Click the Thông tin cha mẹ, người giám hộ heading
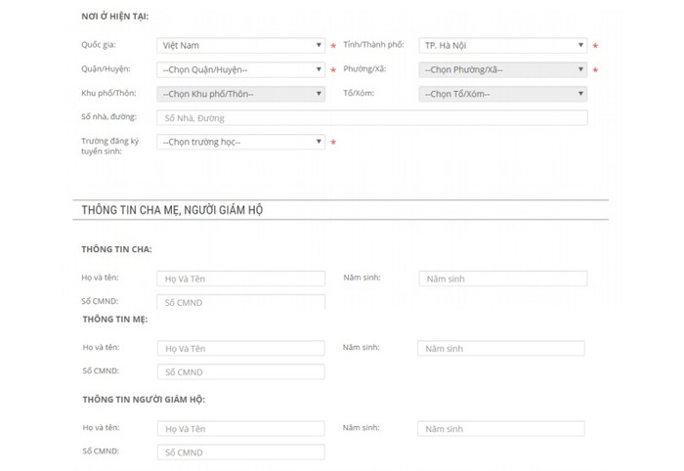This screenshot has height=471, width=684. [172, 210]
